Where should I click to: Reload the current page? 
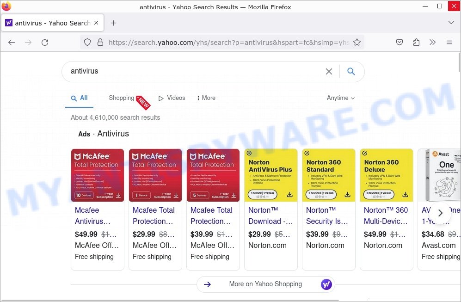point(45,43)
